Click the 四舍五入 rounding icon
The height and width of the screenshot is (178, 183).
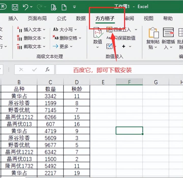click(109, 29)
